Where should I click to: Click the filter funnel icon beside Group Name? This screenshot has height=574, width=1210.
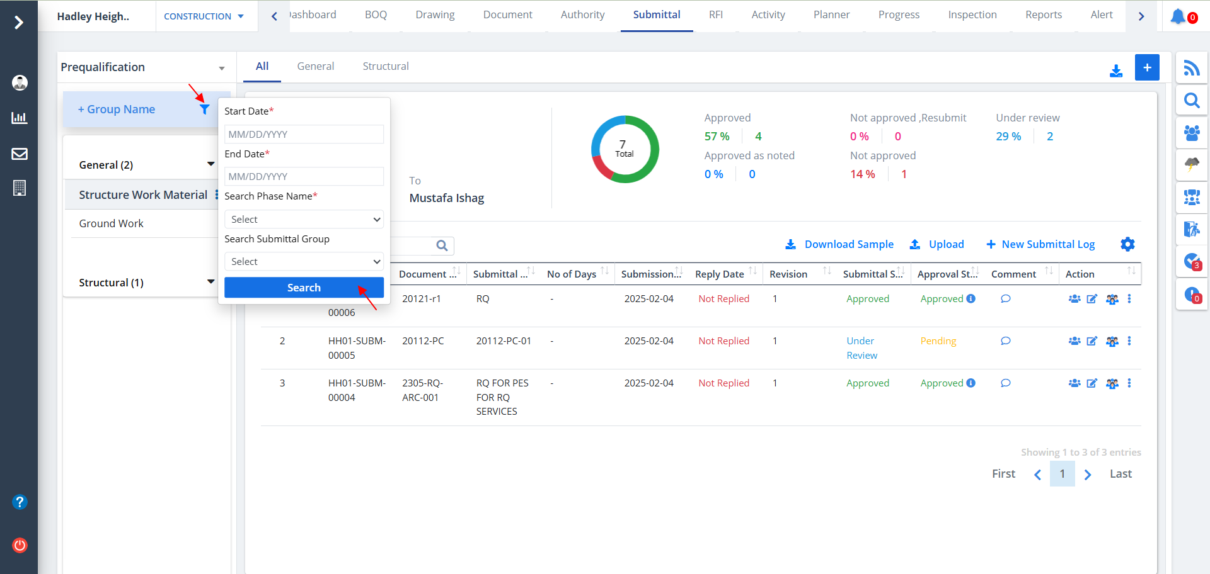tap(204, 110)
